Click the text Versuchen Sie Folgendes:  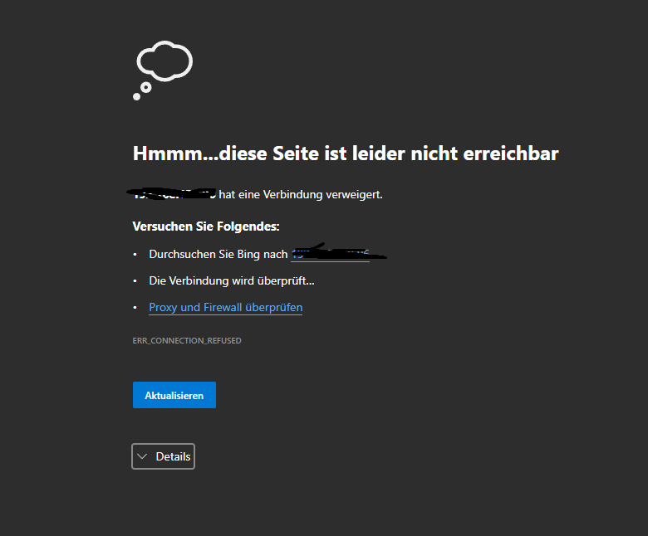coord(206,227)
